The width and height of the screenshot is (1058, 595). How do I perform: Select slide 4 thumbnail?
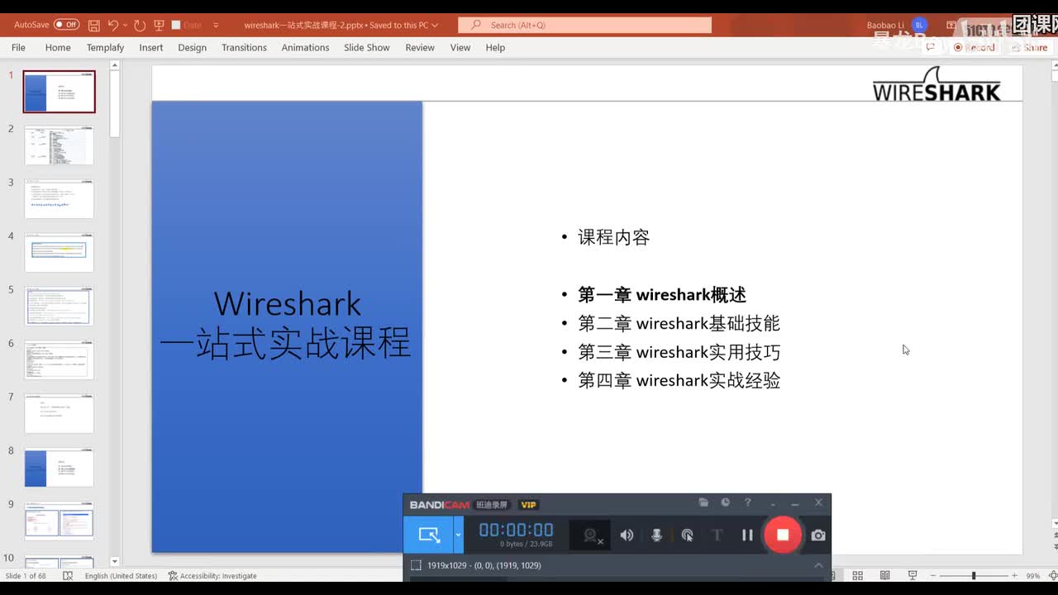tap(59, 253)
